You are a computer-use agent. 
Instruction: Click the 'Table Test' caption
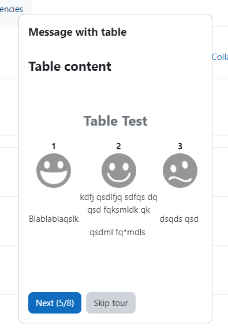point(115,121)
